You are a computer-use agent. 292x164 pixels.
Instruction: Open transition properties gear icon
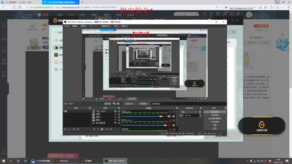[x=200, y=112]
